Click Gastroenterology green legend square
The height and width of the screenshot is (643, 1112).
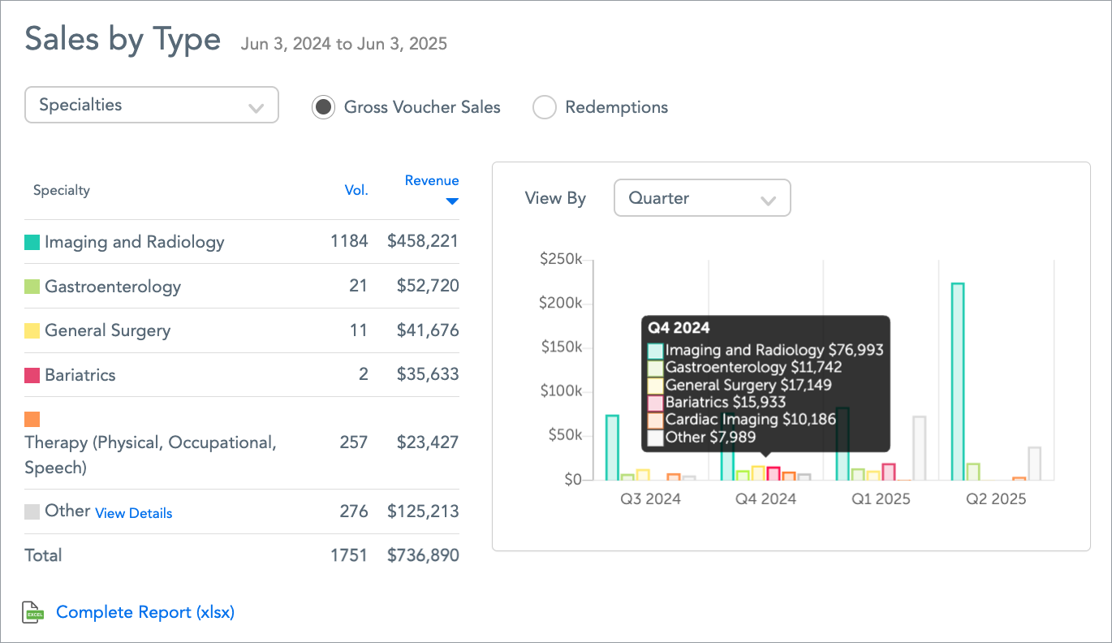tap(32, 287)
